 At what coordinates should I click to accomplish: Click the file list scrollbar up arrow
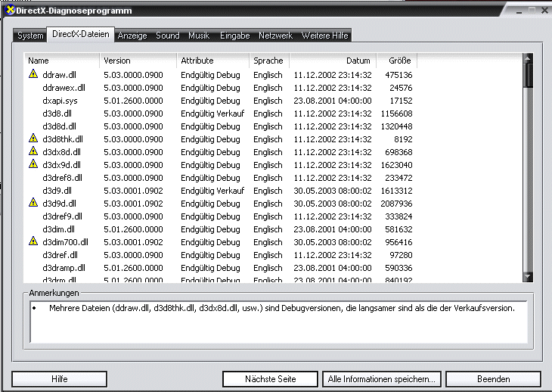528,58
